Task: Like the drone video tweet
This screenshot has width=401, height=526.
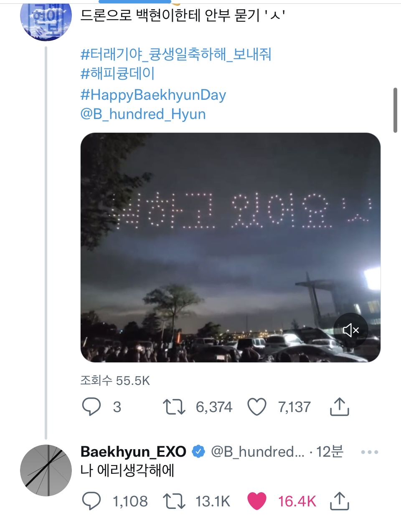Action: pyautogui.click(x=256, y=407)
